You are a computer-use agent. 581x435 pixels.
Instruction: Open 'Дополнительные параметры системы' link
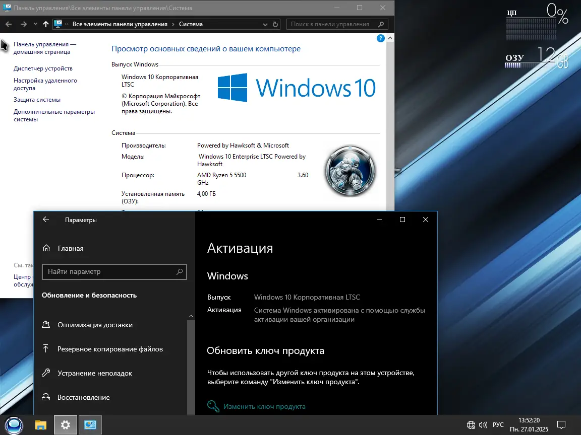click(x=54, y=115)
